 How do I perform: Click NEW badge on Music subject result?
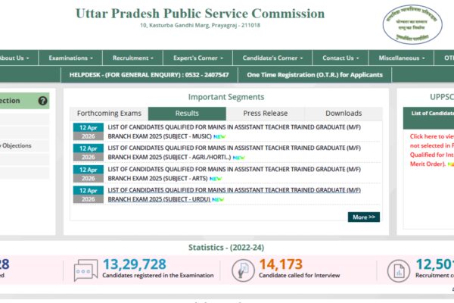click(x=219, y=136)
